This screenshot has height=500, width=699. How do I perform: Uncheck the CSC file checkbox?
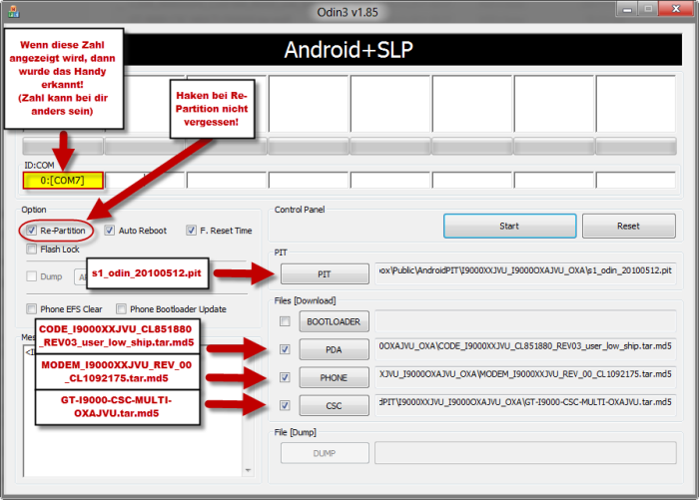click(285, 405)
